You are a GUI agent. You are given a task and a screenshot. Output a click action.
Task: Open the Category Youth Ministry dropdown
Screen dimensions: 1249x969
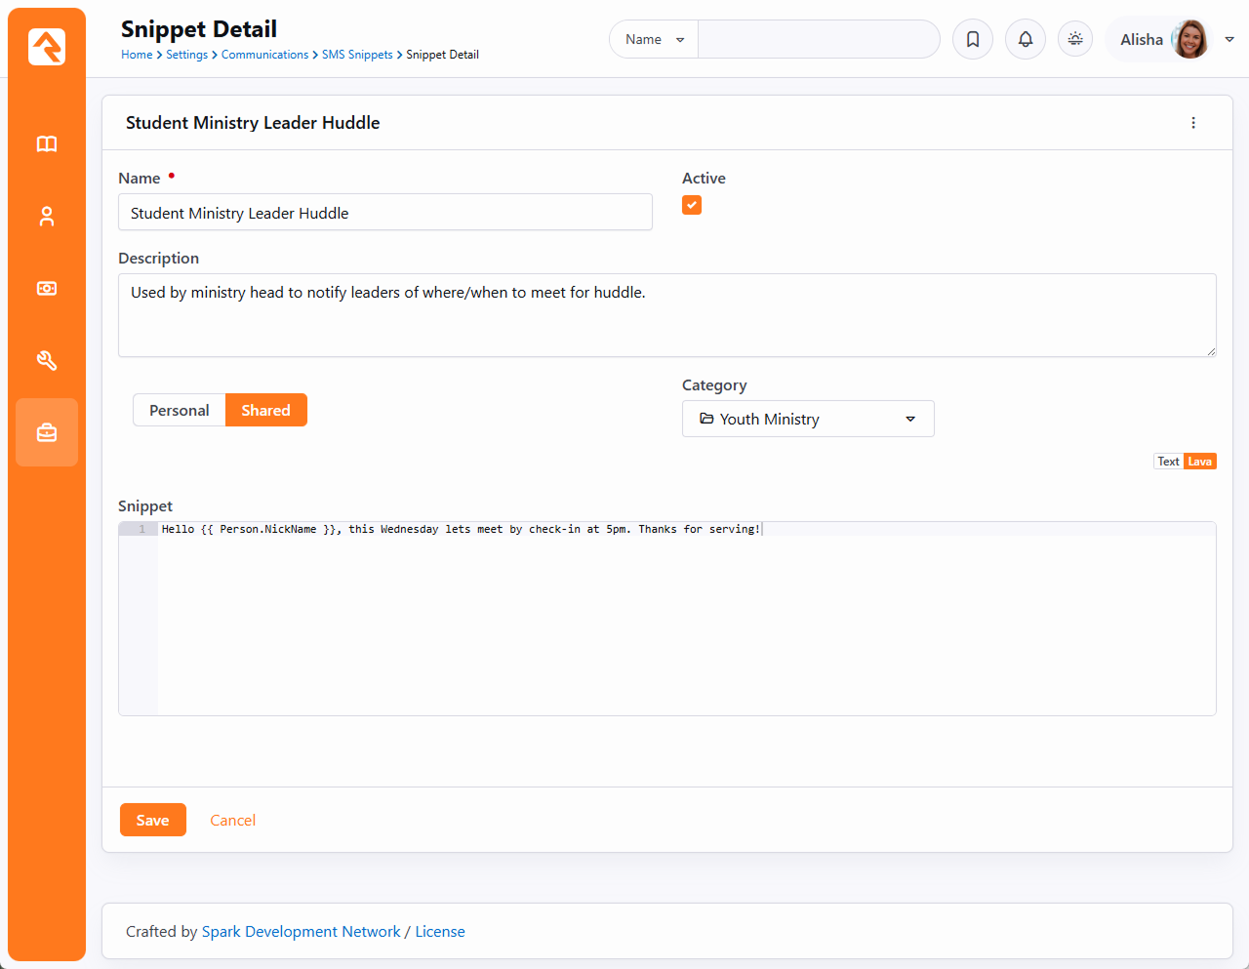[808, 419]
